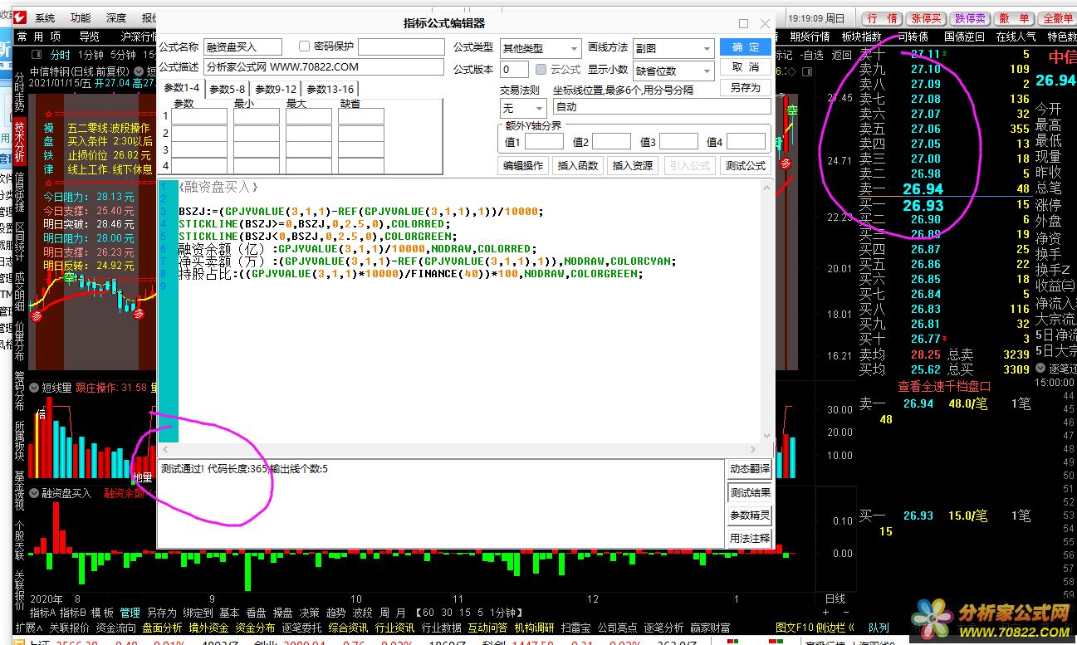
Task: Click the 测试公式 button
Action: (745, 166)
